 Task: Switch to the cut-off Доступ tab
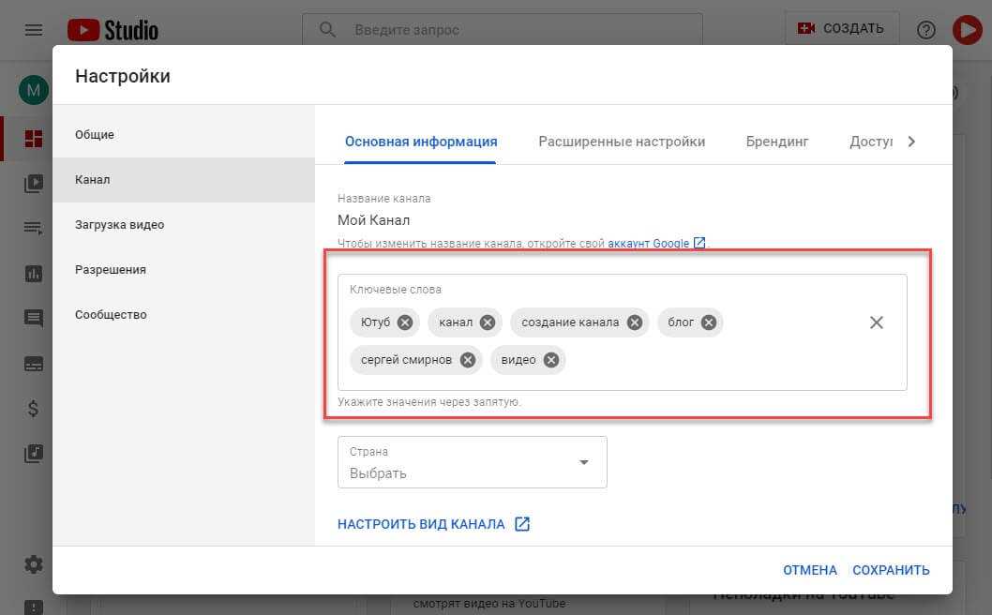click(x=870, y=142)
